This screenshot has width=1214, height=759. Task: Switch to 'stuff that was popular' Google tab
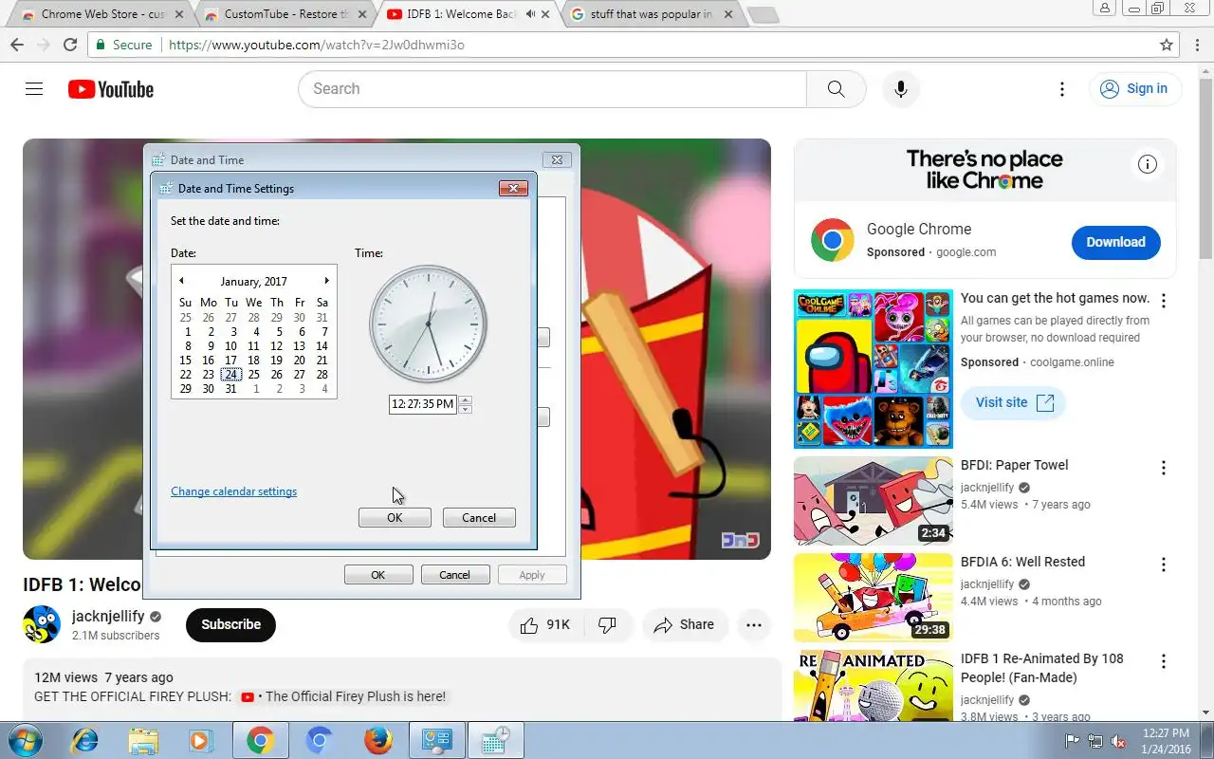(x=652, y=14)
